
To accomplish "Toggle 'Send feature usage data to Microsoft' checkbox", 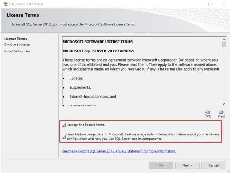I will (64, 137).
